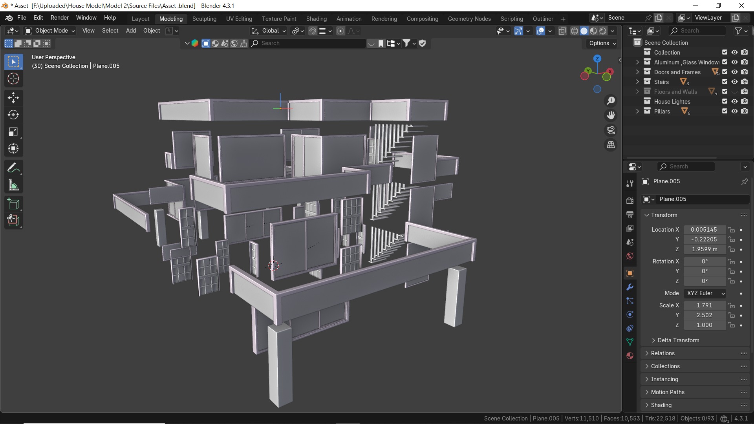Viewport: 754px width, 424px height.
Task: Open the Modifiers wrench tab
Action: tap(630, 287)
